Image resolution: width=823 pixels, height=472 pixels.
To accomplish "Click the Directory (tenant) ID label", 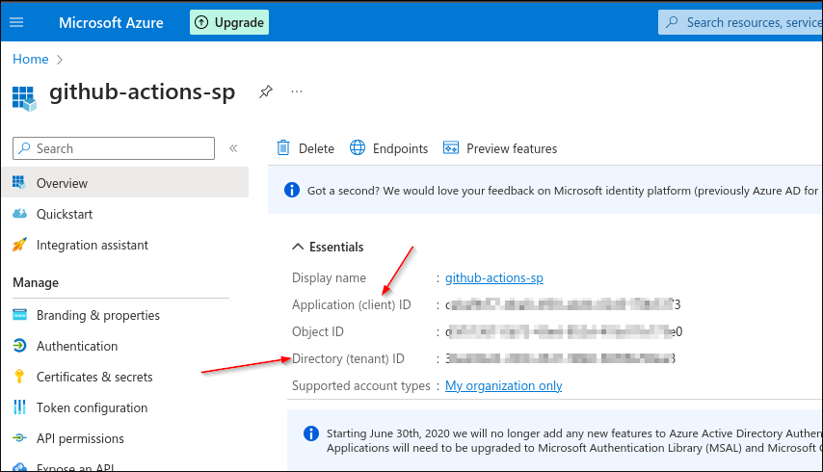I will (348, 358).
